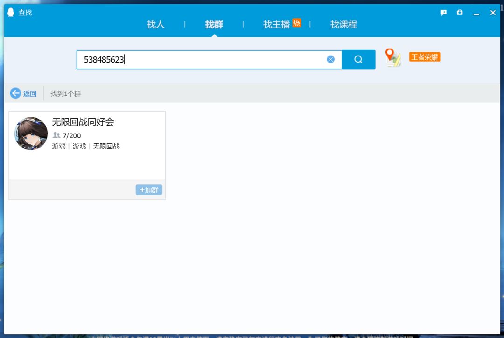Screen dimensions: 504x338
Task: Open the feedback speech bubble icon
Action: (x=443, y=13)
